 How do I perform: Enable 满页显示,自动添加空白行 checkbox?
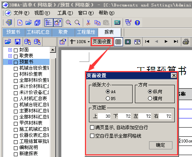click(92, 128)
